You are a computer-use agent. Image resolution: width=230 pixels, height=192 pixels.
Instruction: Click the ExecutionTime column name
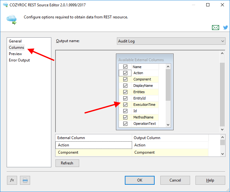point(144,105)
